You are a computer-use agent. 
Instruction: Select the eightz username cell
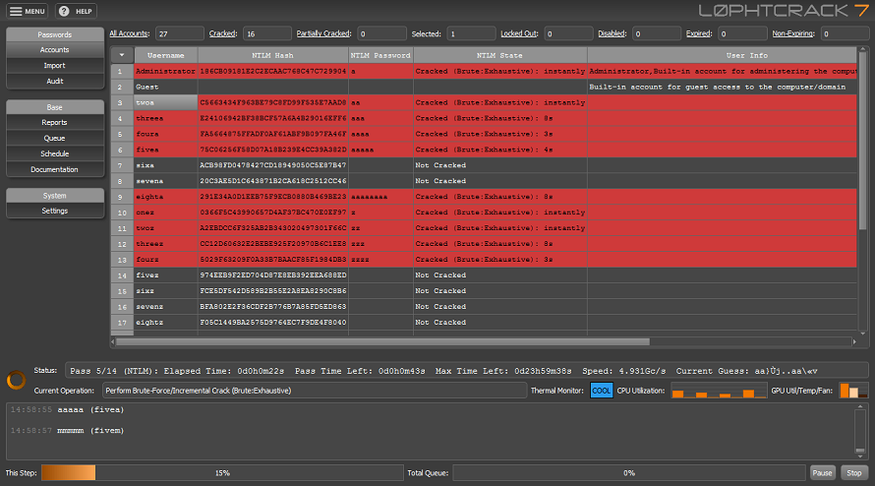(x=166, y=323)
